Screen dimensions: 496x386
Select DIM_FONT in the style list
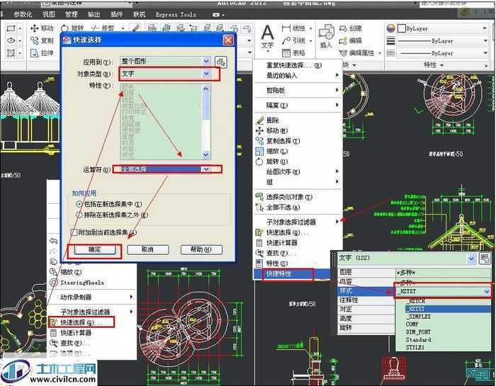point(443,332)
